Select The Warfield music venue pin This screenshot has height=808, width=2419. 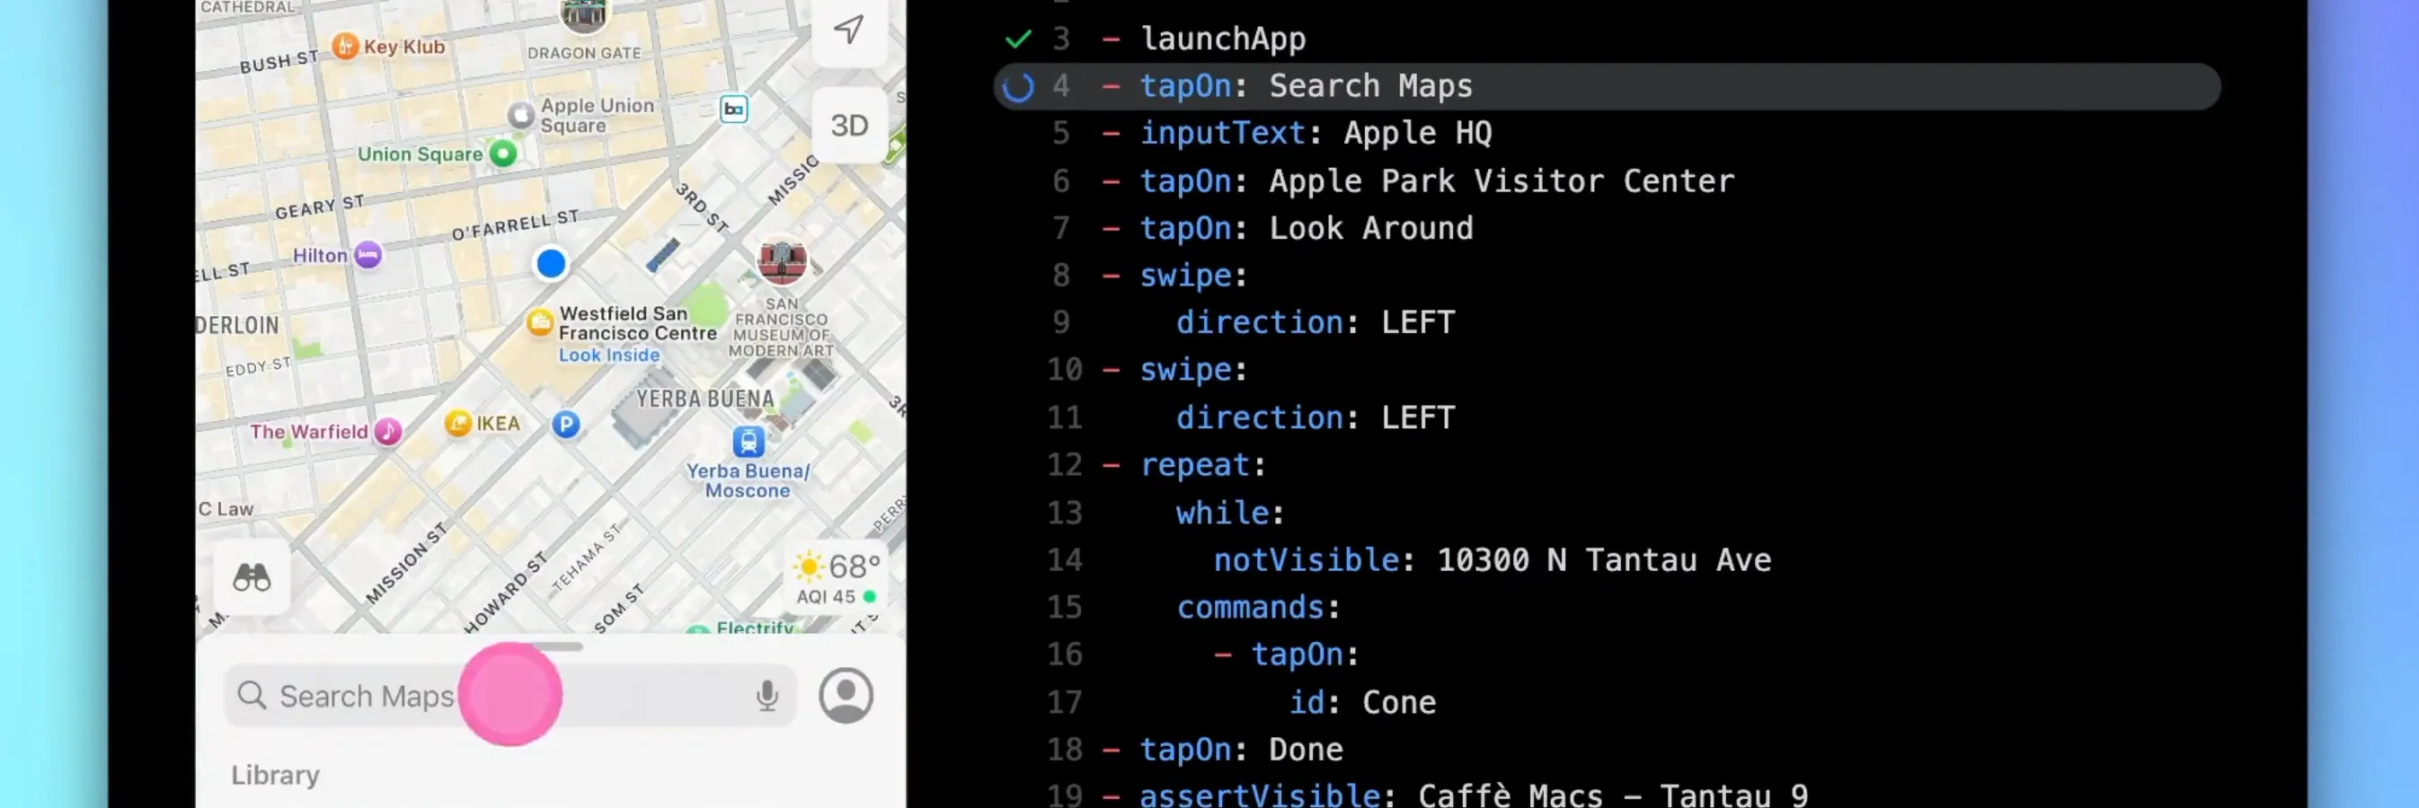pos(388,432)
